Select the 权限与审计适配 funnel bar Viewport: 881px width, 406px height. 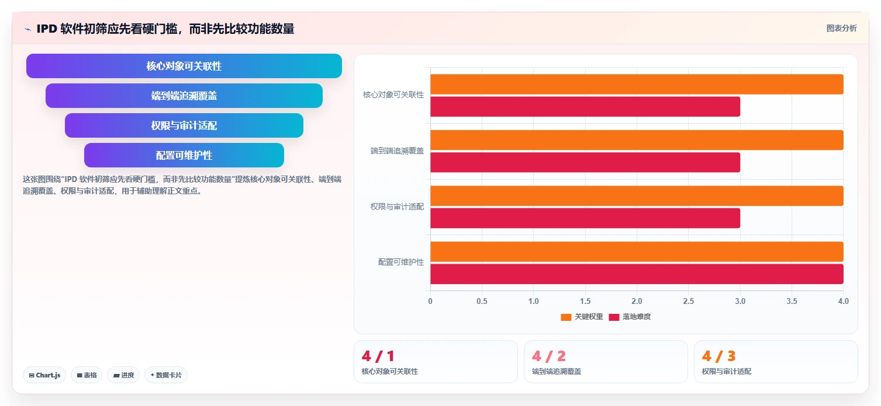tap(184, 125)
